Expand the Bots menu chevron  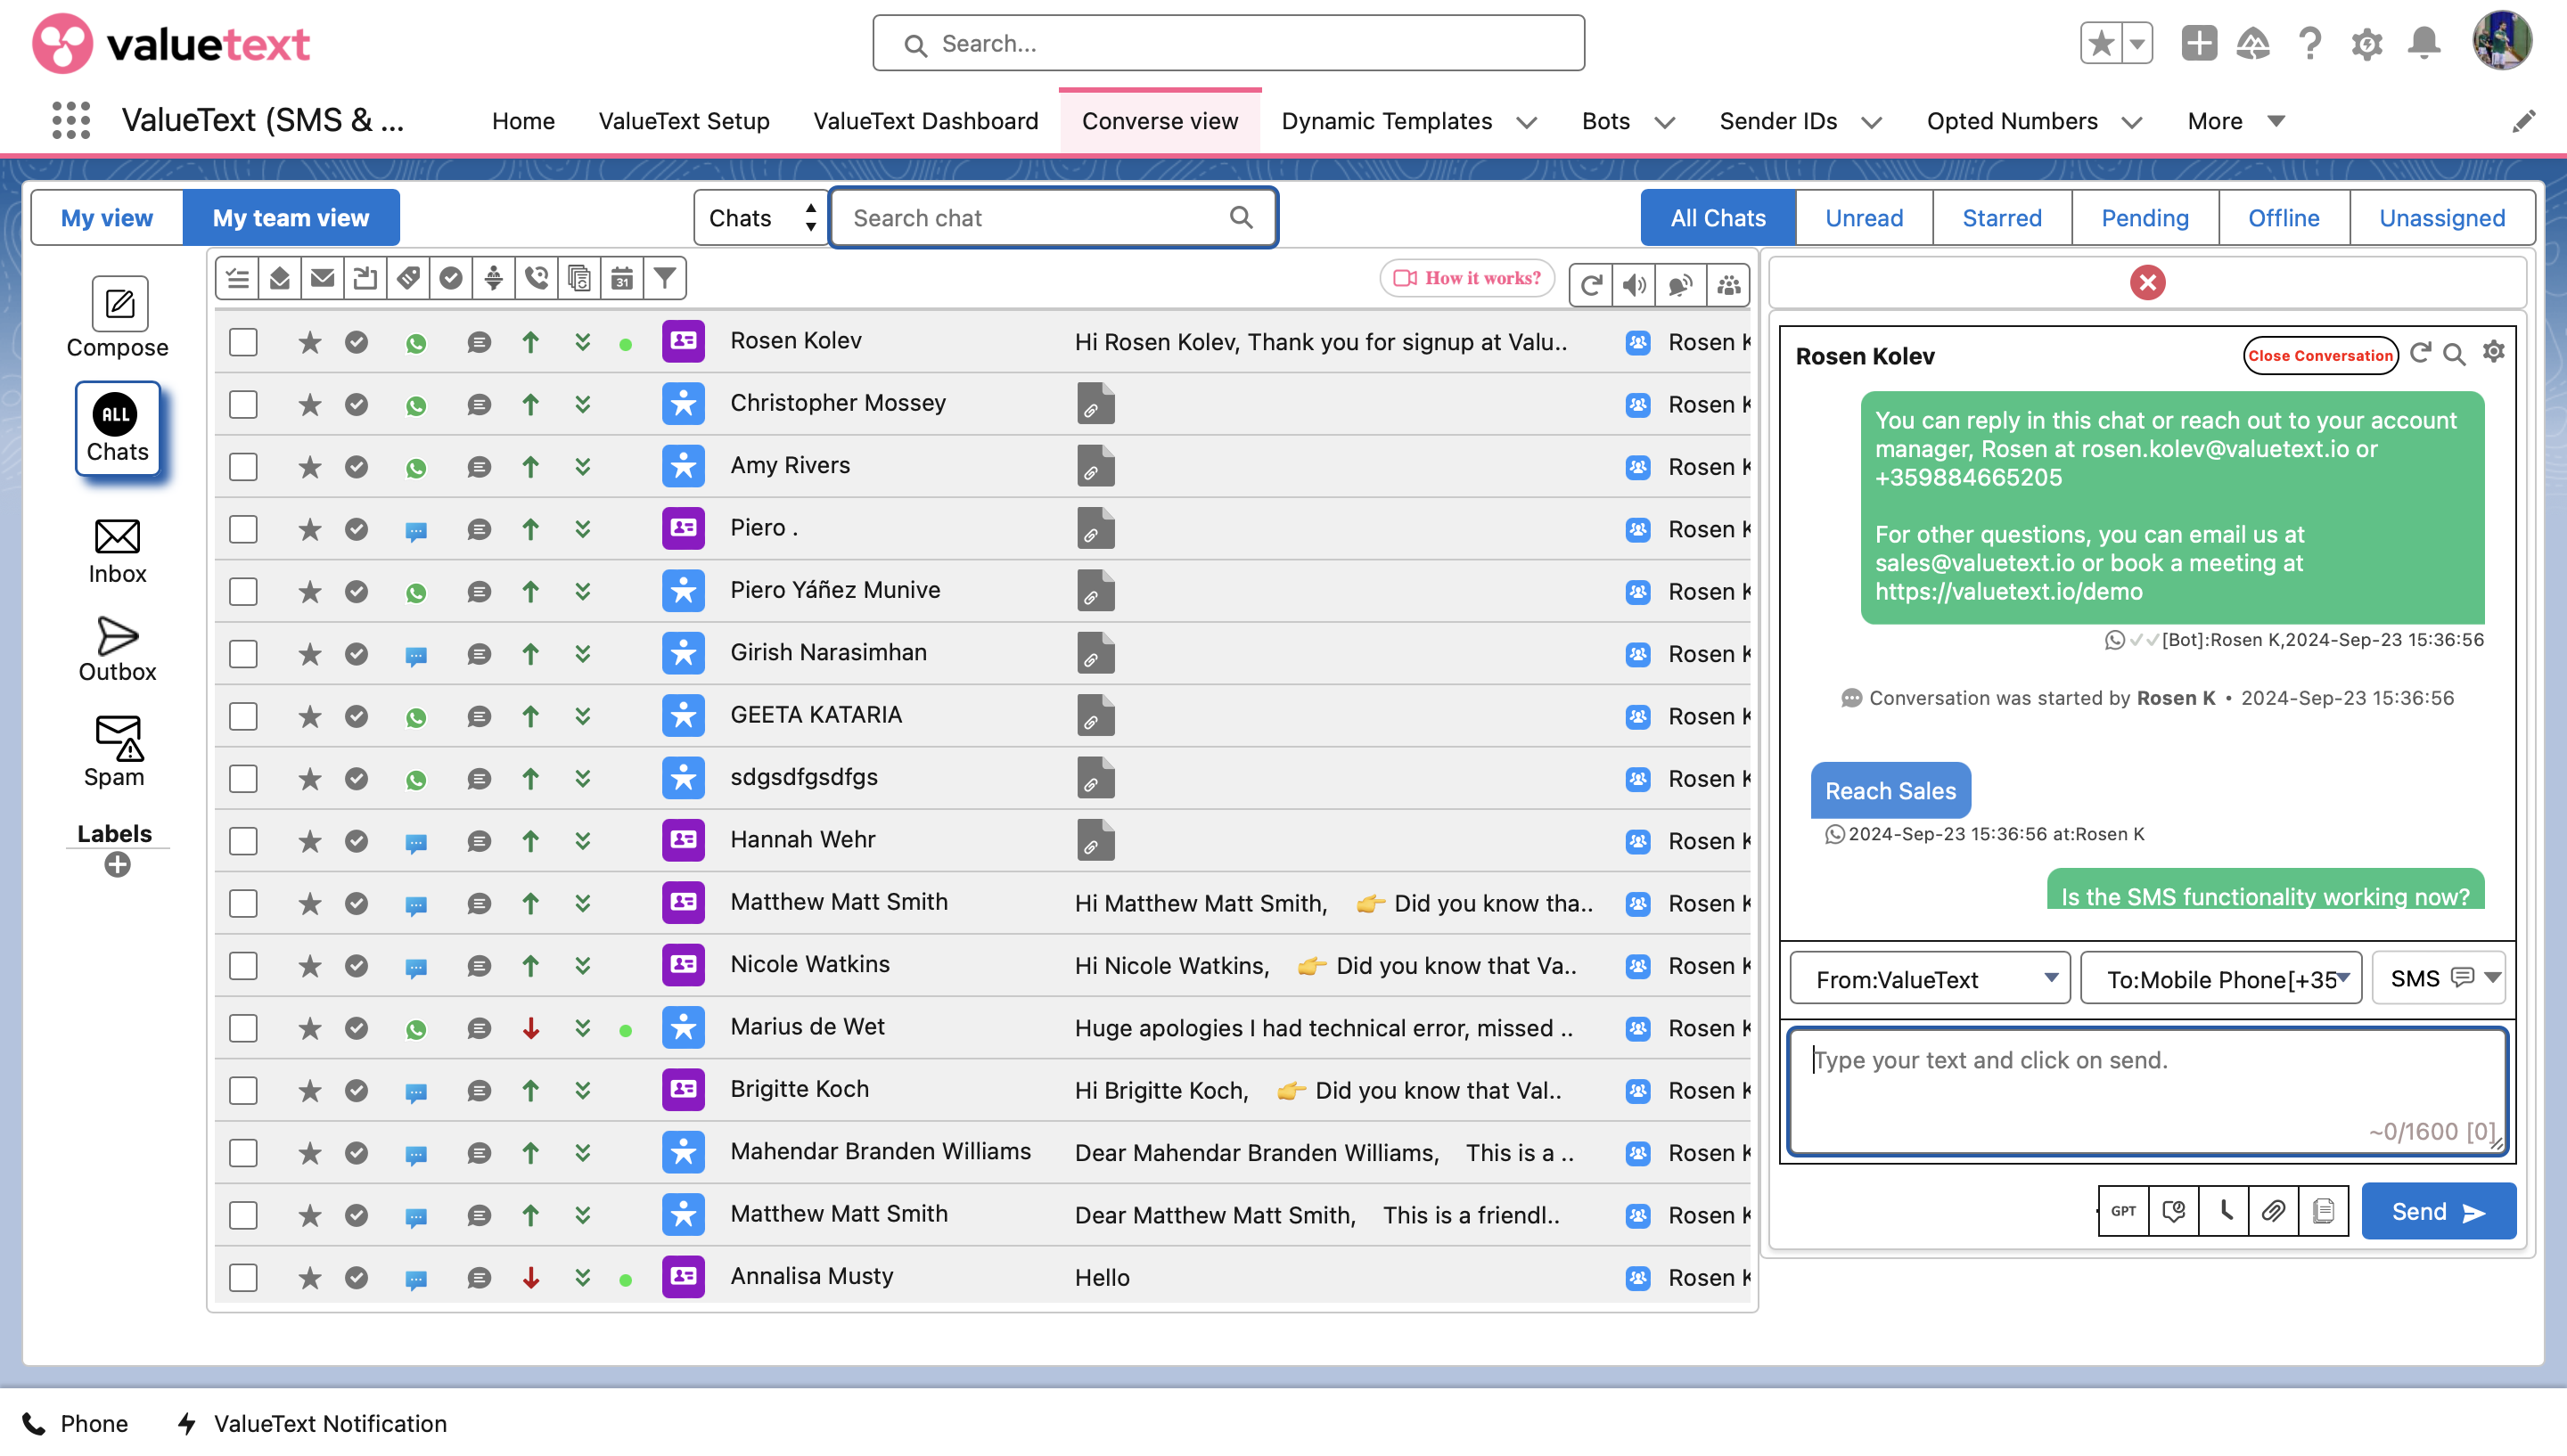[x=1665, y=122]
